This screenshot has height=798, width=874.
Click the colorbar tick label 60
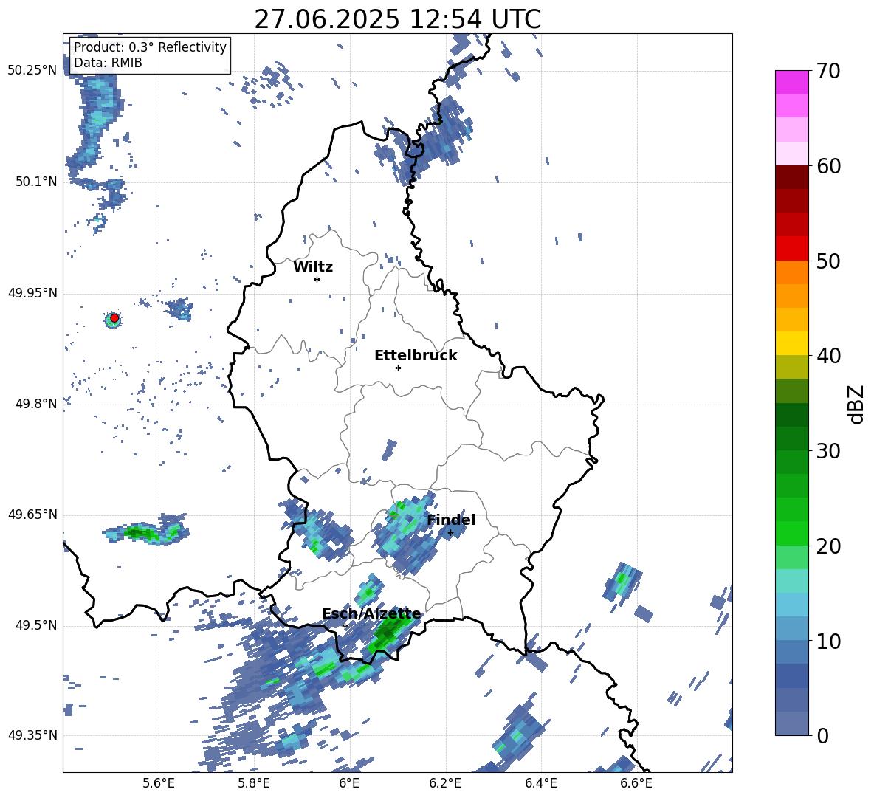(x=829, y=166)
